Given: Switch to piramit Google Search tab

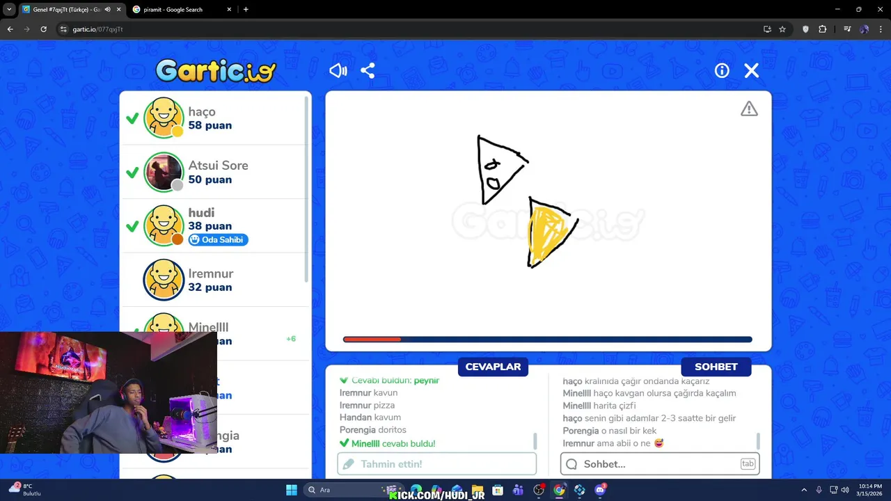Looking at the screenshot, I should point(181,10).
